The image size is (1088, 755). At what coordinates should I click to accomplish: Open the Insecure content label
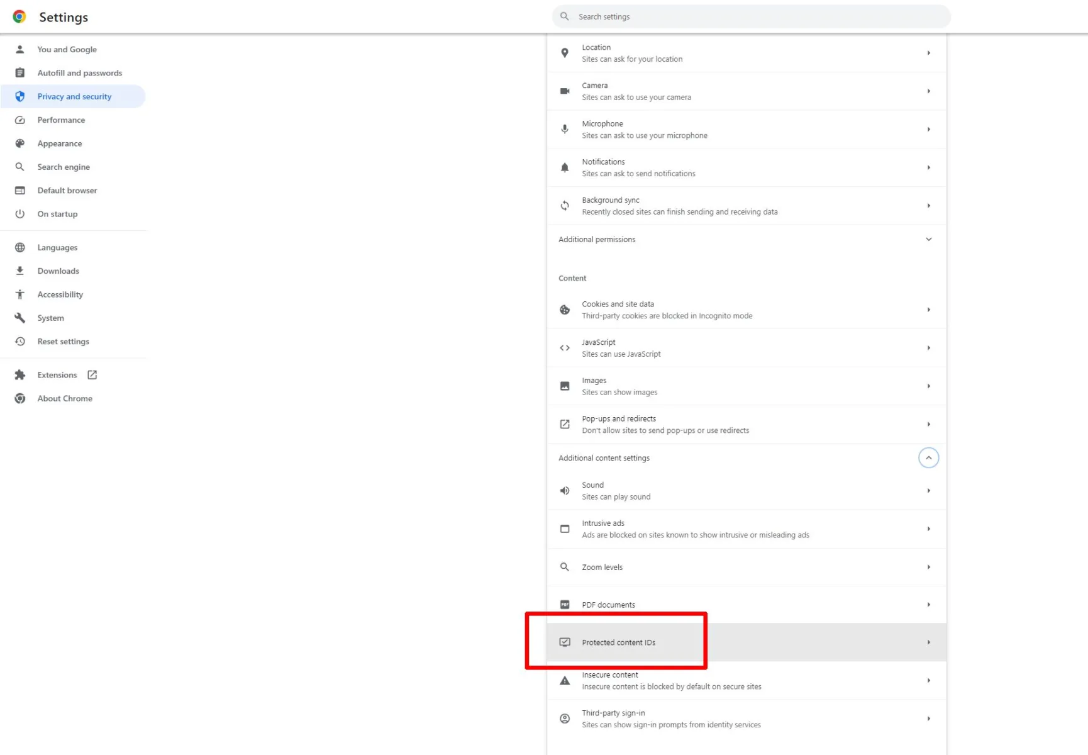click(x=609, y=674)
